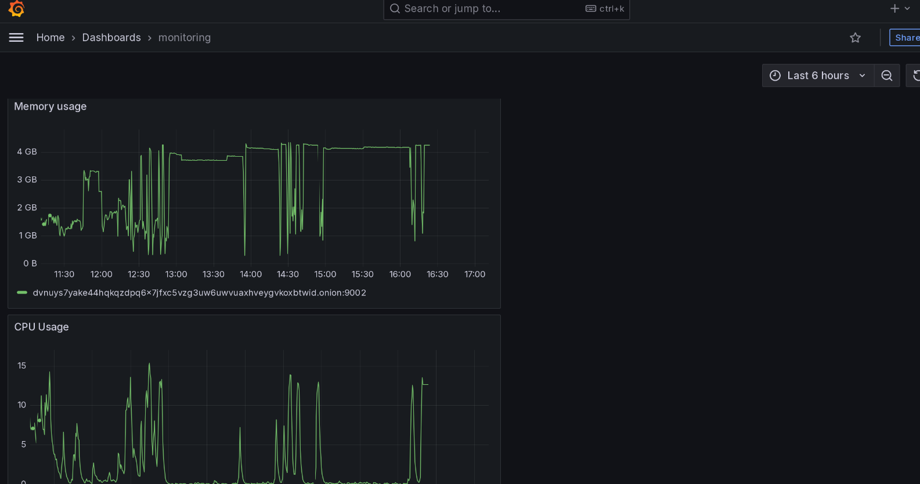Screen dimensions: 920x484
Task: Click the 4 GB axis label
Action: (27, 151)
